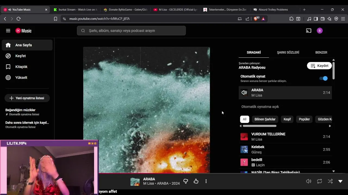Open the browser main hamburger menu

(343, 19)
